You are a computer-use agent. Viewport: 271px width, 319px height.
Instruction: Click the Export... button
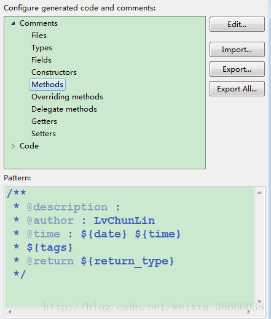pos(237,69)
